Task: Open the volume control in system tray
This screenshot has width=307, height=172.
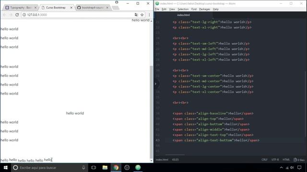Action: tap(292, 168)
